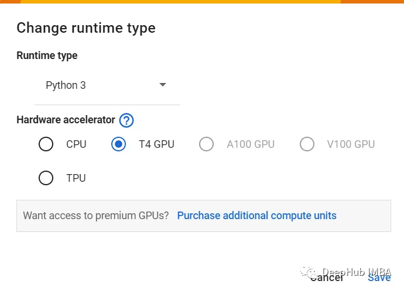404x291 pixels.
Task: Click the TPU option label
Action: (76, 178)
